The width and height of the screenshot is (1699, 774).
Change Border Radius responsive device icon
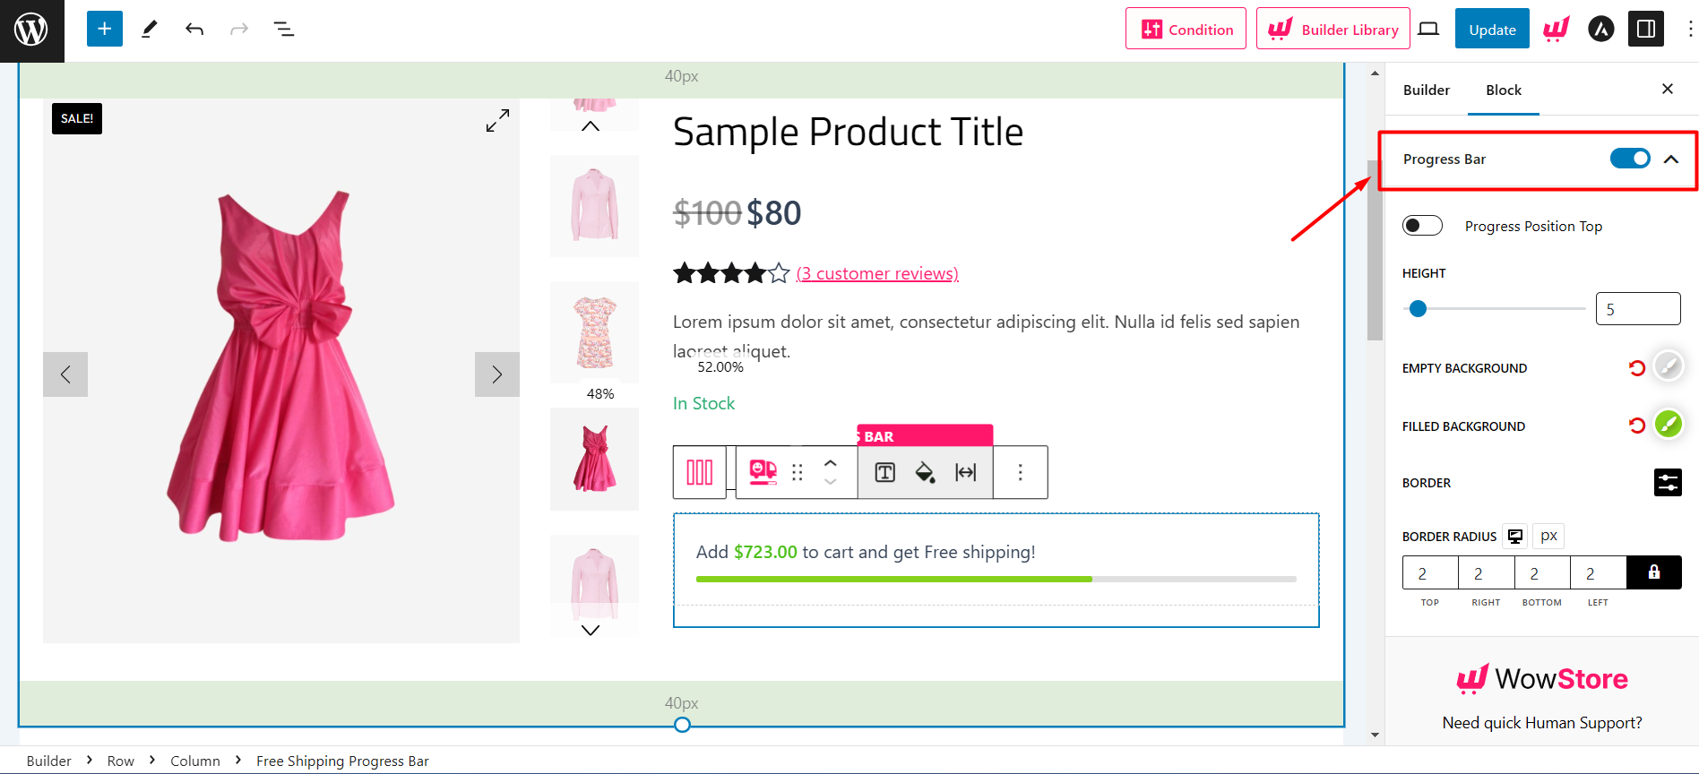point(1515,536)
